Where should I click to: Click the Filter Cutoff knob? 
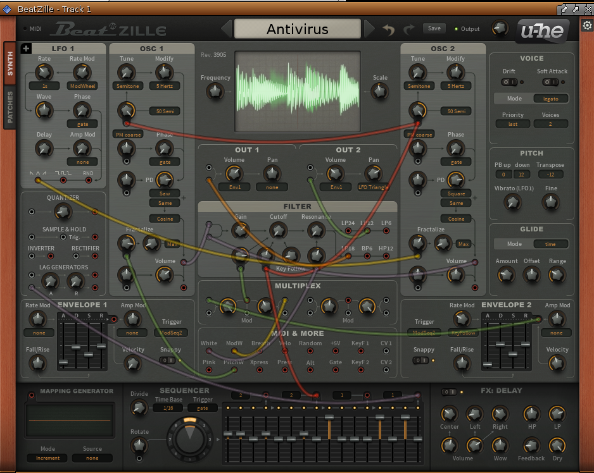[x=278, y=230]
